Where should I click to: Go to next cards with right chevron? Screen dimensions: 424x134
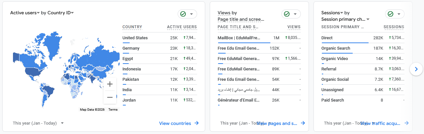click(417, 69)
